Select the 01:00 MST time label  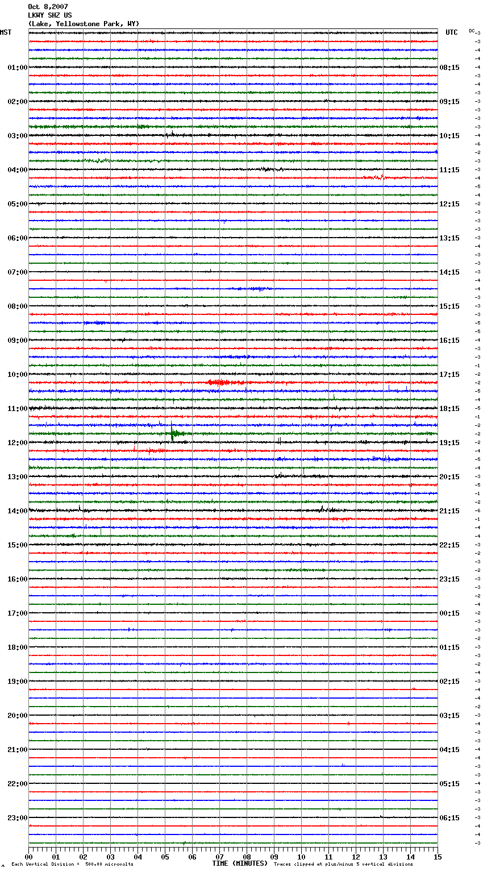pyautogui.click(x=18, y=68)
